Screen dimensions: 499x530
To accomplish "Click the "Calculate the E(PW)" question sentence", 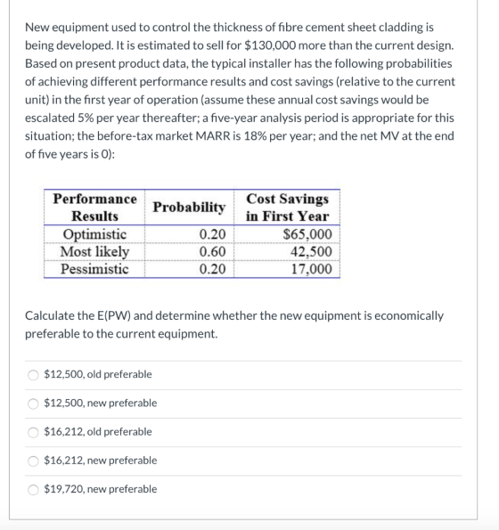I will click(x=234, y=324).
